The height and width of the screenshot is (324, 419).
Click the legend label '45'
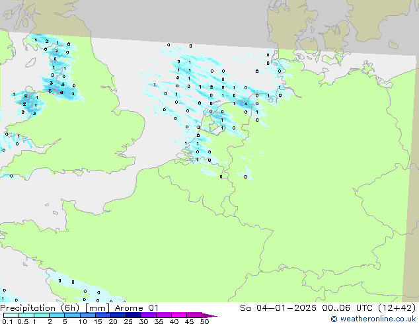pos(189,321)
